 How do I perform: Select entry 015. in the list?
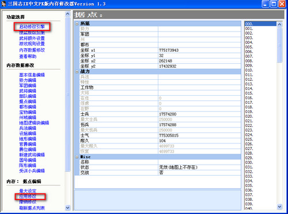pyautogui.click(x=260, y=94)
